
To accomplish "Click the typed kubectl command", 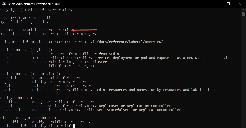I will pyautogui.click(x=61, y=30).
